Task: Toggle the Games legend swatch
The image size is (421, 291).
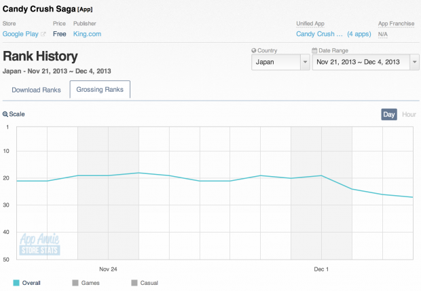Action: point(75,283)
